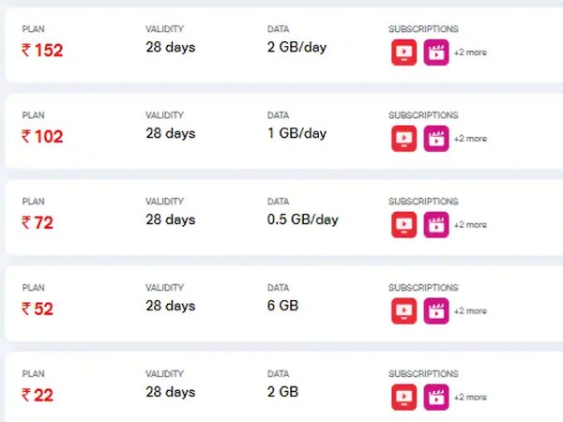Click the red TV icon in ₹152 plan
This screenshot has width=563, height=422.
coord(403,53)
